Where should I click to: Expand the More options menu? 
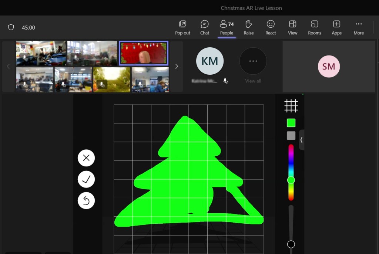(x=358, y=24)
